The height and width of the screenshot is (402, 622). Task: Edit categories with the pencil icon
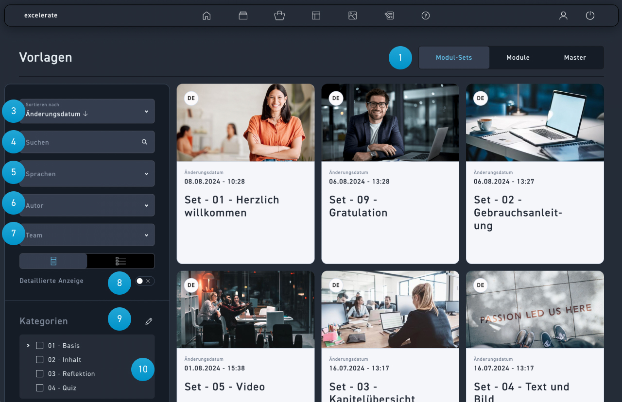149,321
